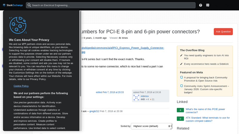Open 'Every ecommerce hero needs a Sidekick'
Image resolution: width=239 pixels, height=134 pixels.
point(206,64)
